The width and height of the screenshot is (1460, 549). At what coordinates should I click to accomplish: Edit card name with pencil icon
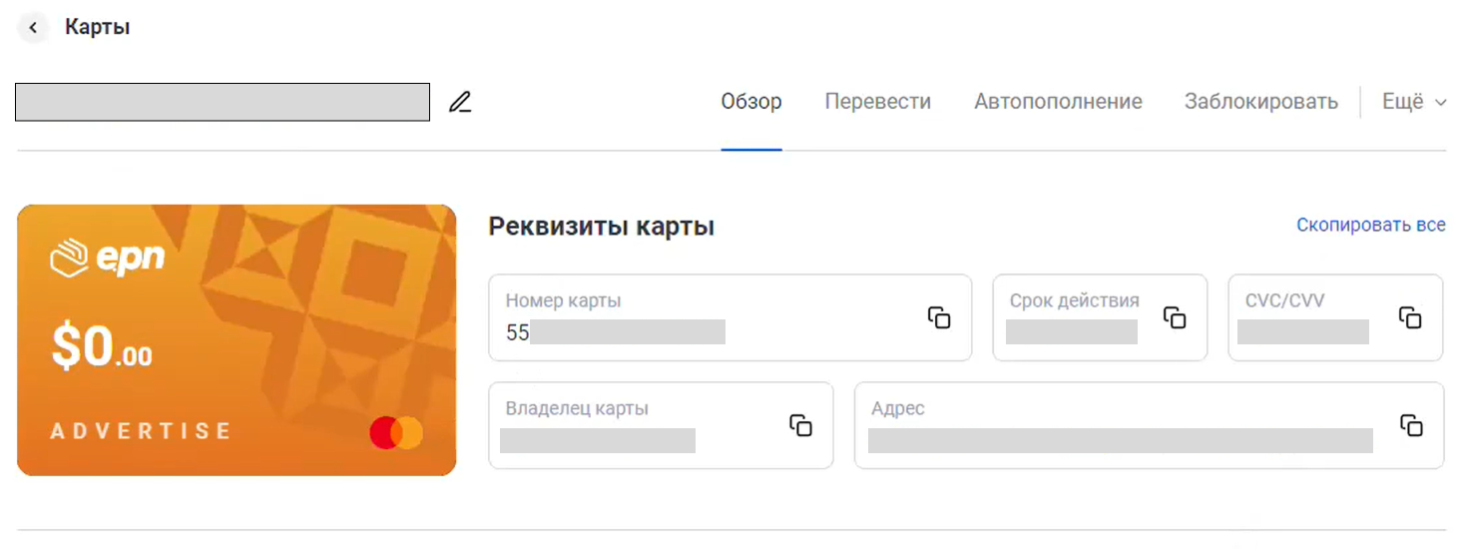pyautogui.click(x=459, y=102)
